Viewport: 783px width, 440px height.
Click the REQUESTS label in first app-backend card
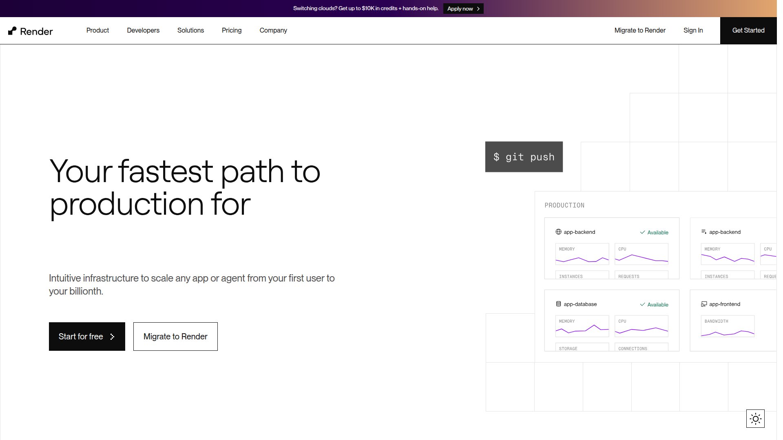point(629,277)
